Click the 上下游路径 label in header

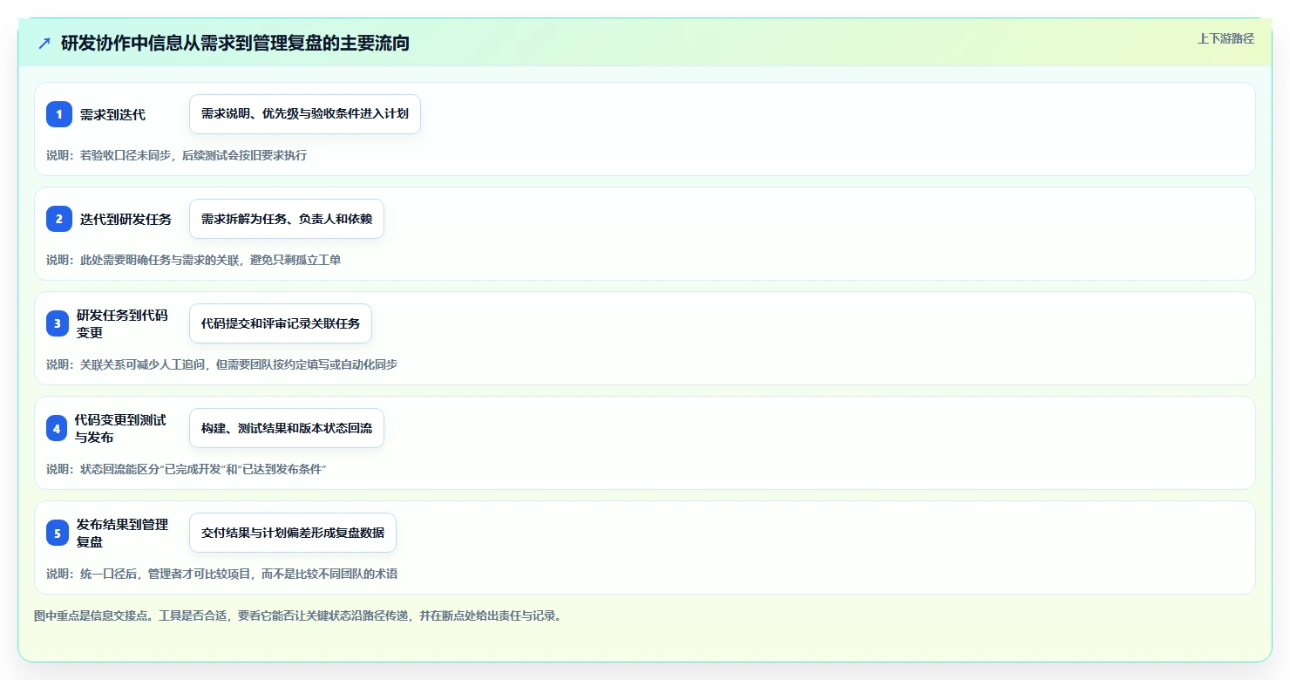tap(1225, 38)
